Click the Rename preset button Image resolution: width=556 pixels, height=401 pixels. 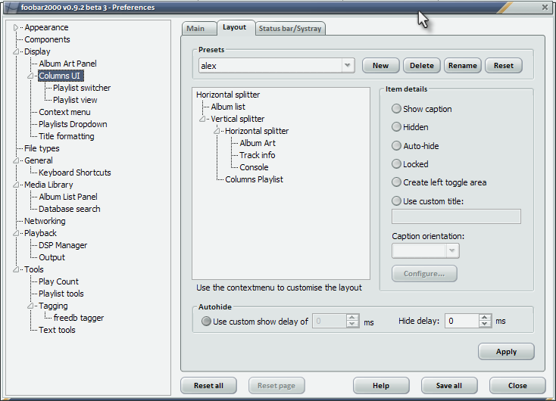click(x=462, y=66)
